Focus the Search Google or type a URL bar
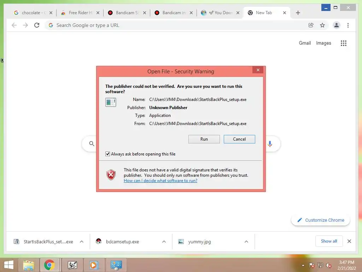This screenshot has width=362, height=272. (175, 25)
